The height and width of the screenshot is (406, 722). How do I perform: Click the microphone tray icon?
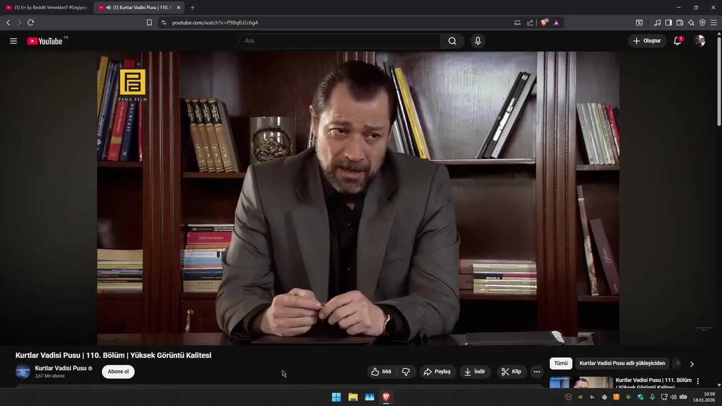point(652,397)
